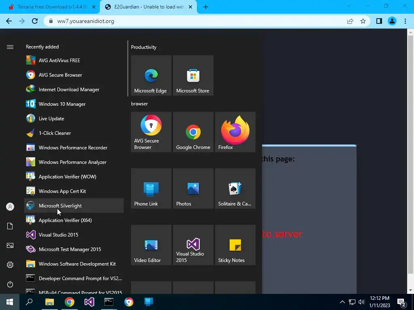Select the E2Guardian browser tab
414x310 pixels.
148,7
